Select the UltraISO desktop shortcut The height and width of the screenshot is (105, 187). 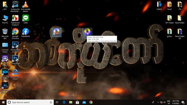pyautogui.click(x=56, y=32)
